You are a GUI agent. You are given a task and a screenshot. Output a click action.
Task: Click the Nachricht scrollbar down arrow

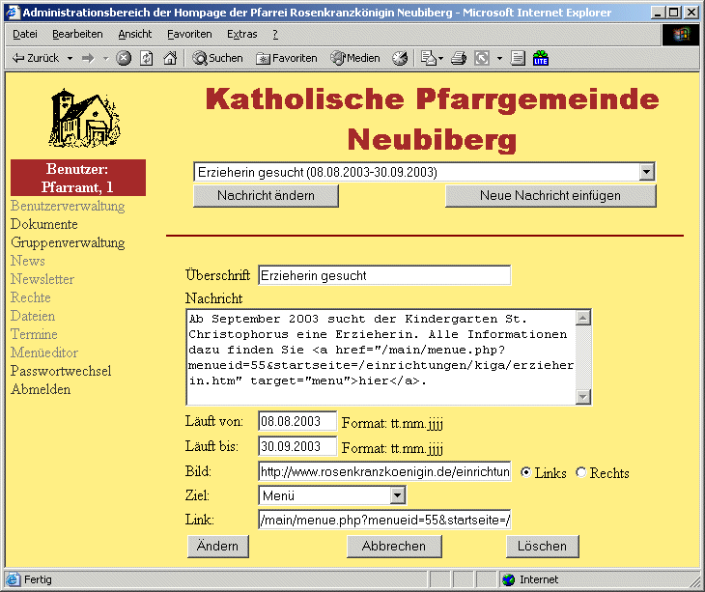583,397
